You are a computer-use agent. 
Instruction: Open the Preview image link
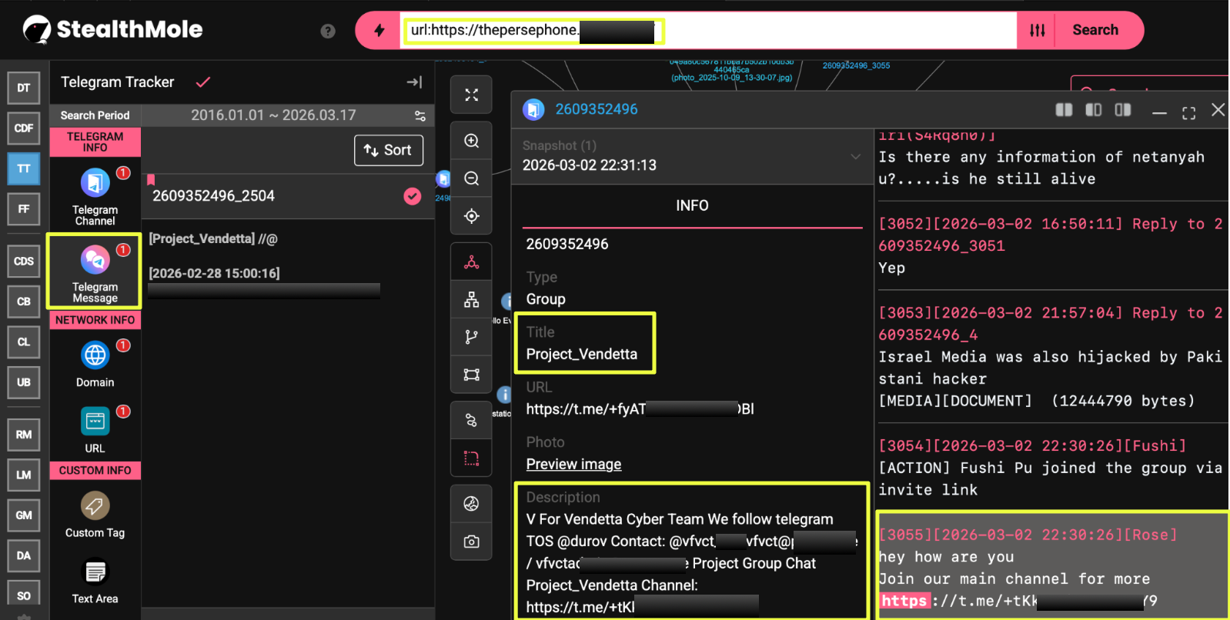click(573, 464)
